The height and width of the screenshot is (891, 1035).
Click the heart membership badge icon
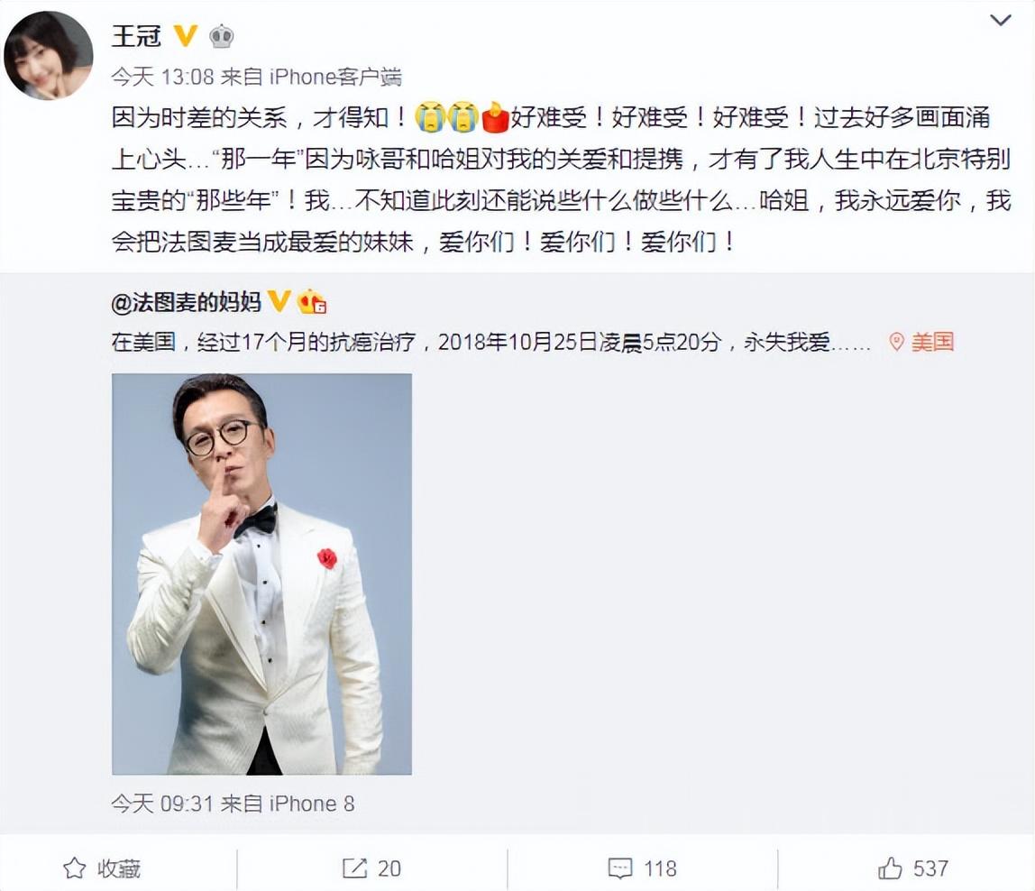point(312,302)
